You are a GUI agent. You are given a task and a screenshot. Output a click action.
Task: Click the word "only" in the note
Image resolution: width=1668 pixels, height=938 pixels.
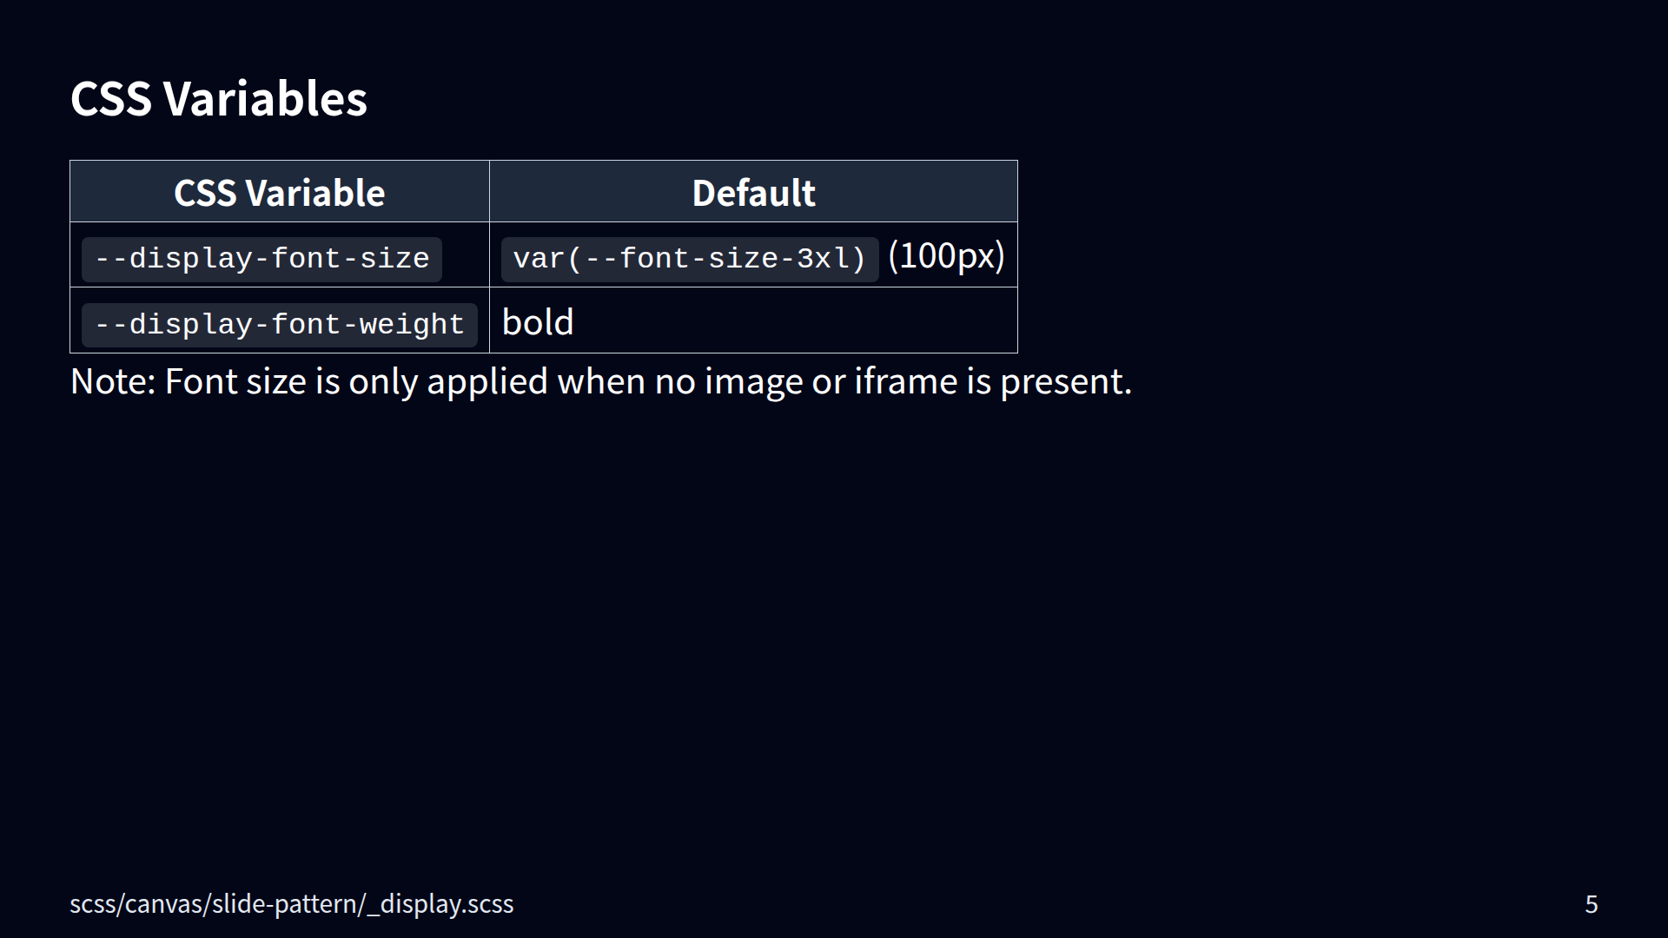pos(383,383)
